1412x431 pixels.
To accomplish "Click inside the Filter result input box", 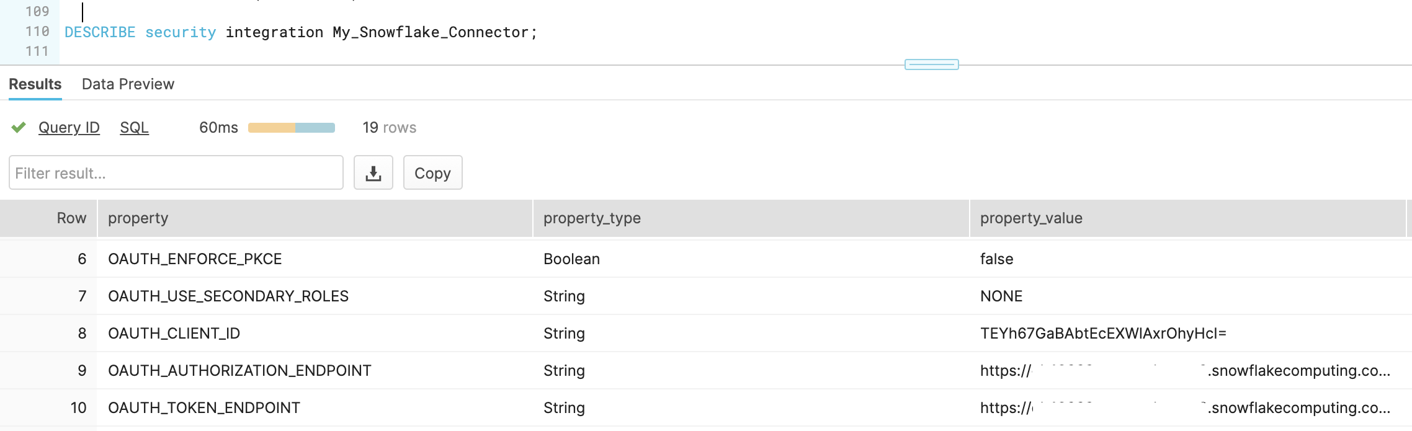I will (176, 172).
